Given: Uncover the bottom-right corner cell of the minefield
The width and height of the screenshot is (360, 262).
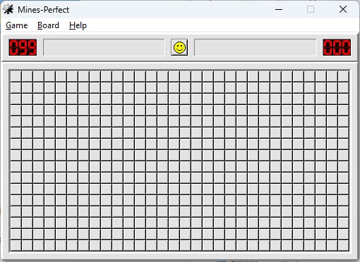Looking at the screenshot, I should click(343, 245).
